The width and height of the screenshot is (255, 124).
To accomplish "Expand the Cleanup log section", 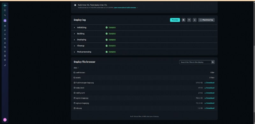I will click(x=144, y=46).
